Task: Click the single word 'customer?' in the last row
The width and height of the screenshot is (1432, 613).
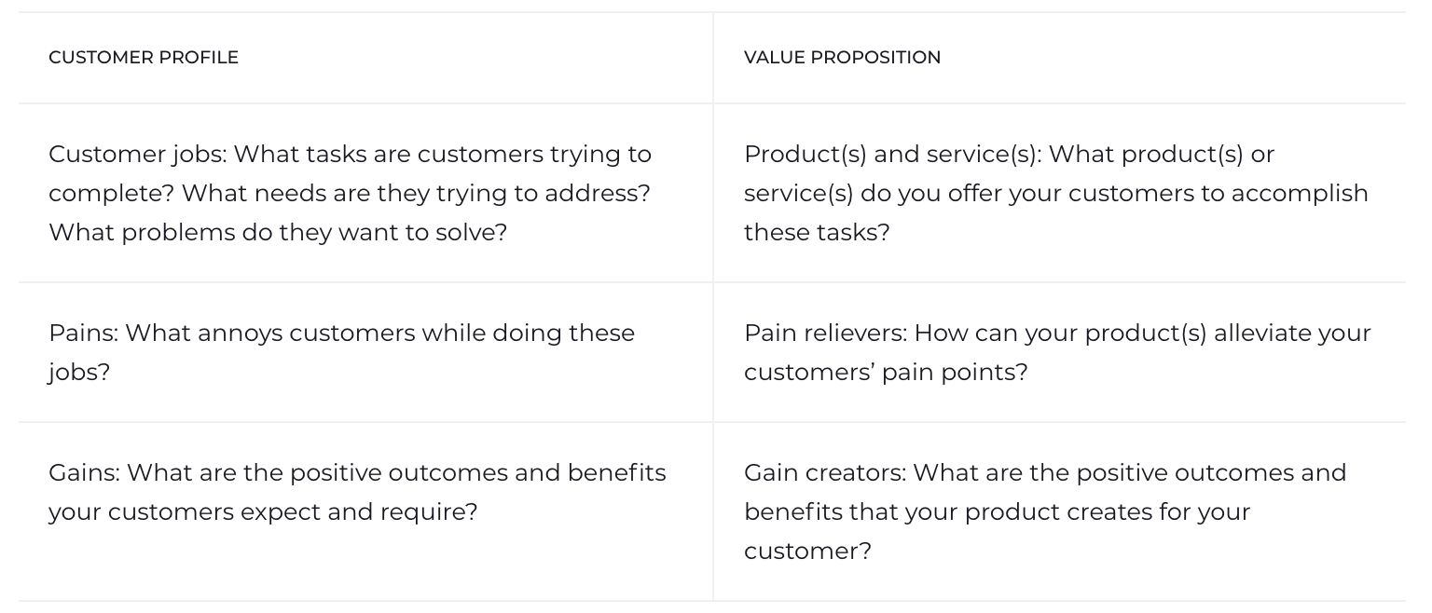Action: coord(807,551)
